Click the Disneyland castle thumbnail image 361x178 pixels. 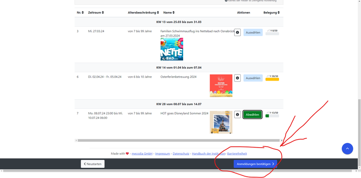click(221, 122)
